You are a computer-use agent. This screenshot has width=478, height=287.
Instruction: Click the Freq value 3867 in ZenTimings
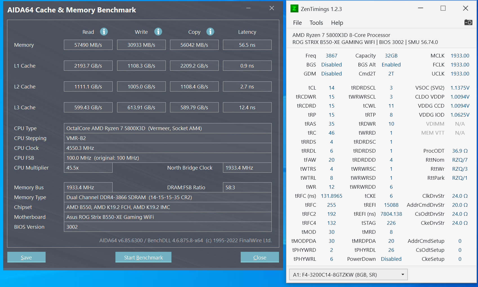[331, 56]
